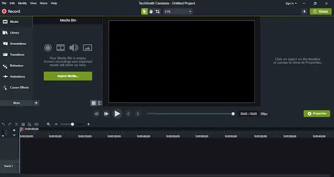Screen dimensions: 334x177
Task: Open the Help menu
Action: pos(54,3)
